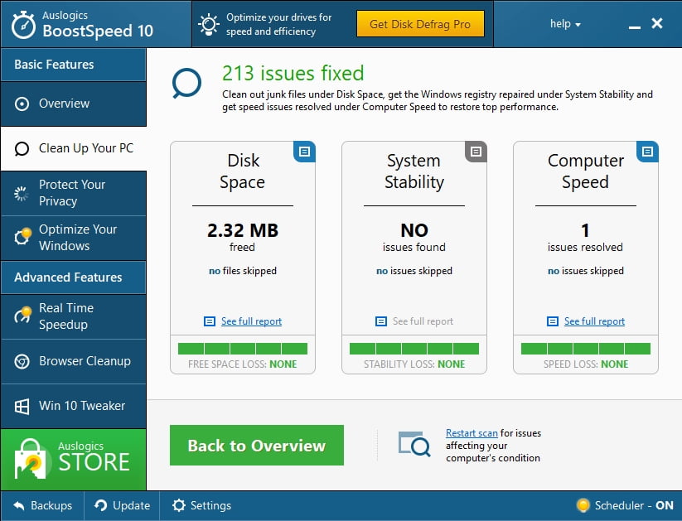Click SPEED LOSS: NONE label
The height and width of the screenshot is (521, 682).
tap(586, 364)
